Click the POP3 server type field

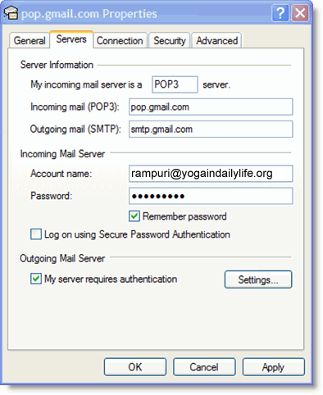[x=175, y=84]
